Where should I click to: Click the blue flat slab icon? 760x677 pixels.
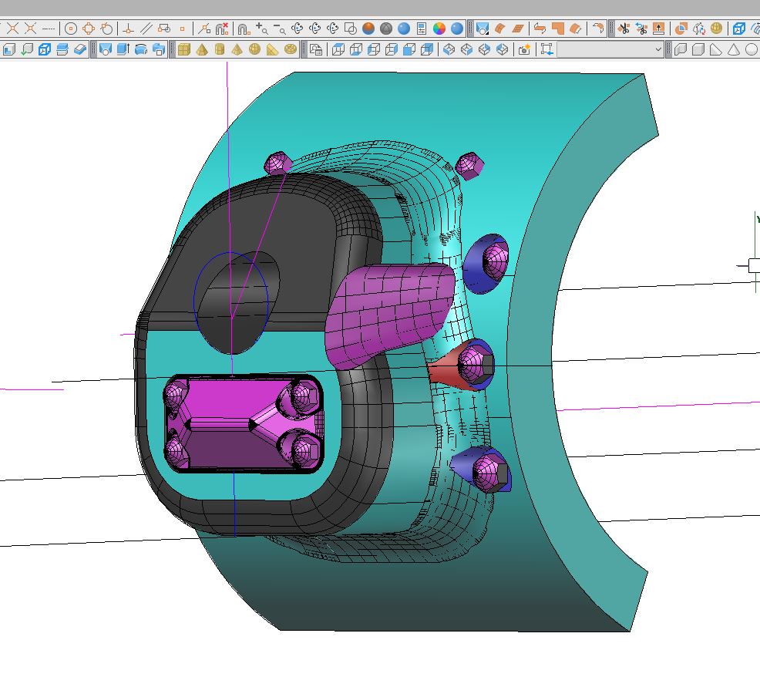(x=80, y=49)
